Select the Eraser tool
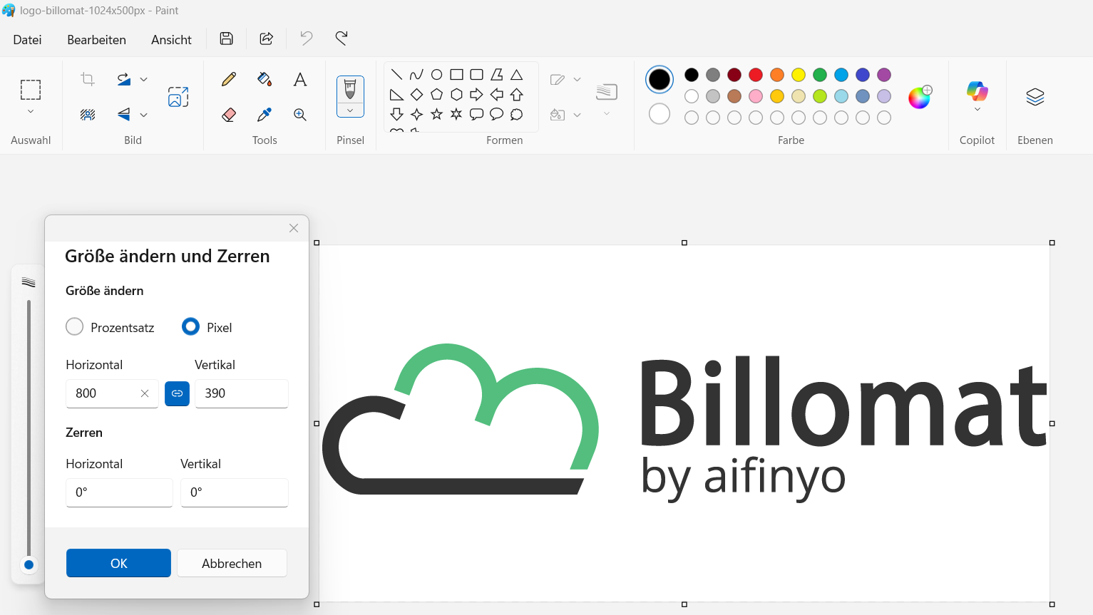This screenshot has width=1093, height=615. [x=229, y=114]
